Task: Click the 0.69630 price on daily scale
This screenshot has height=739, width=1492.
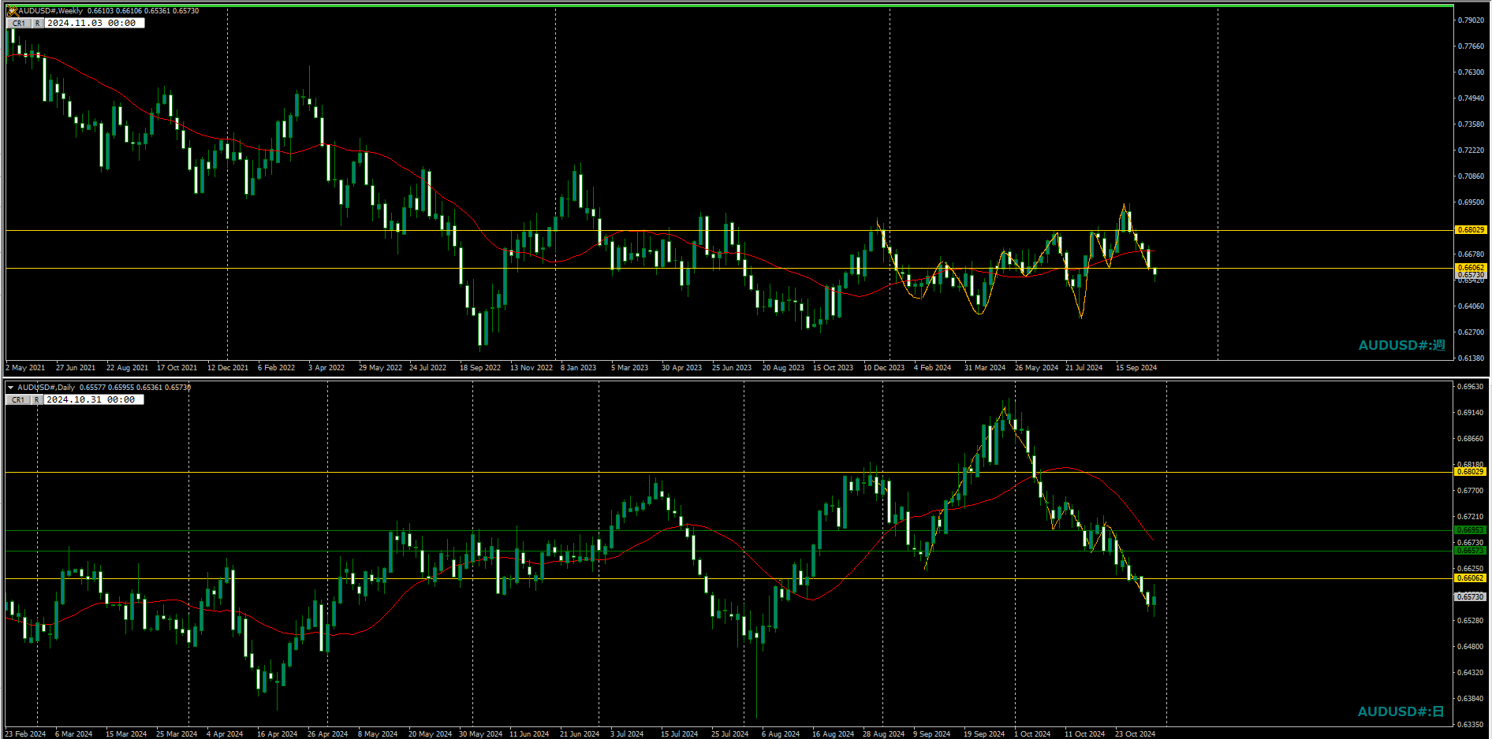Action: 1471,387
